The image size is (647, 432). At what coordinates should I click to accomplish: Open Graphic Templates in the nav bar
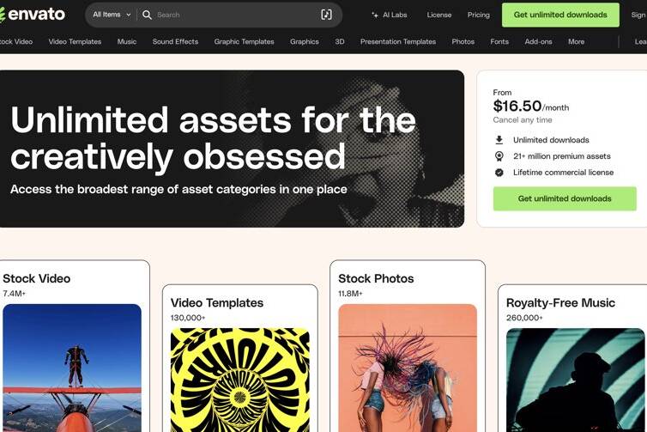click(x=244, y=42)
